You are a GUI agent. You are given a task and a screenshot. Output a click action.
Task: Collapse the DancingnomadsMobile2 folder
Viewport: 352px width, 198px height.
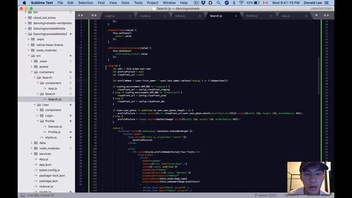point(26,34)
